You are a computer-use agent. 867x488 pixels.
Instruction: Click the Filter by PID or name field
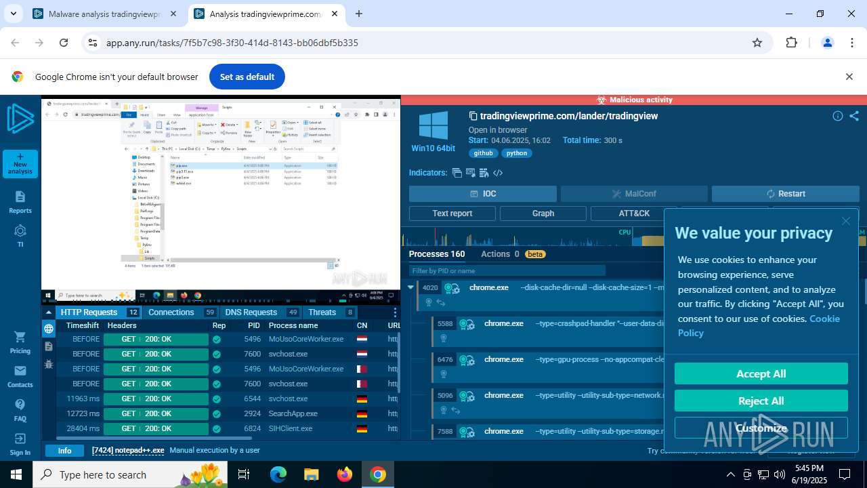tap(507, 270)
